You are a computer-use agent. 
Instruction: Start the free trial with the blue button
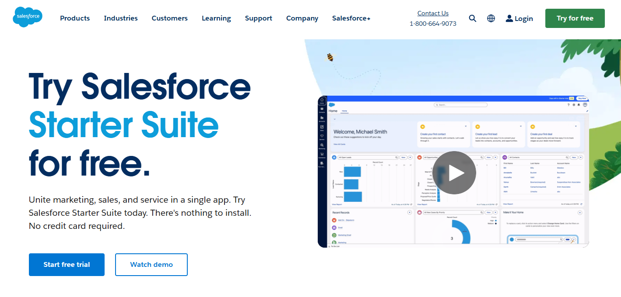point(67,265)
